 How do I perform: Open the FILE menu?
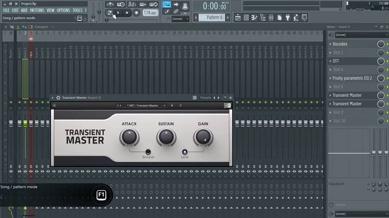6,10
